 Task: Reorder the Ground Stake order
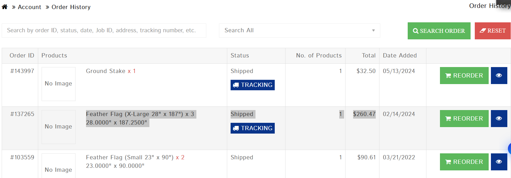point(464,76)
